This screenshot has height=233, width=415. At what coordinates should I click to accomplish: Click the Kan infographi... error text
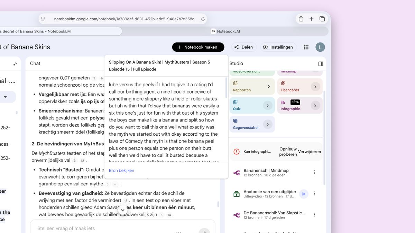point(257,152)
